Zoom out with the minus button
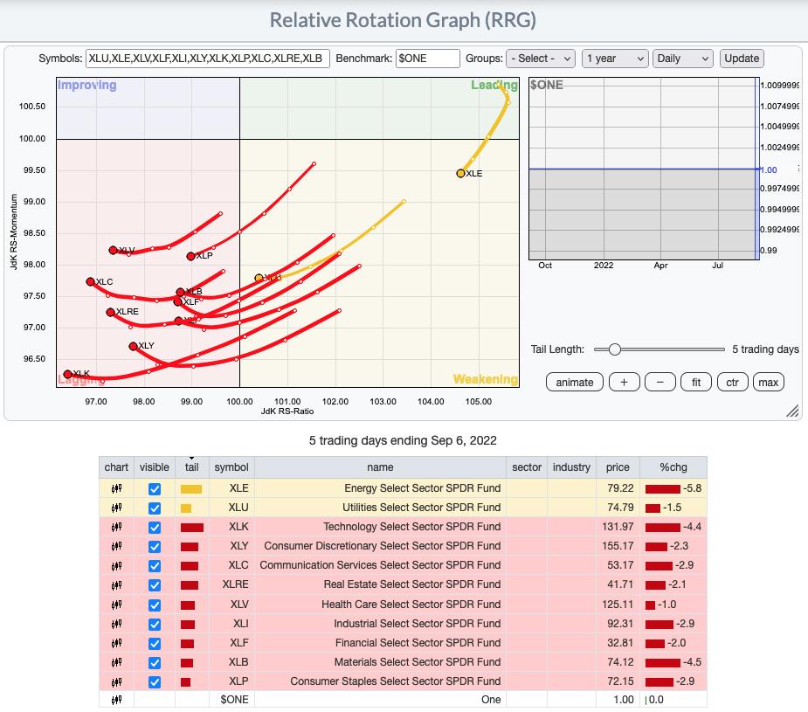Viewport: 808px width, 712px height. [660, 383]
